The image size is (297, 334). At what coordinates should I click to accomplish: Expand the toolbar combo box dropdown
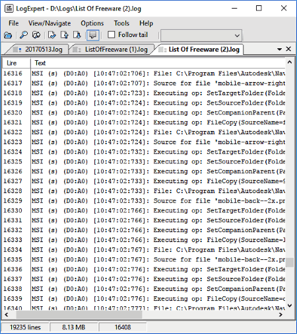coord(237,36)
